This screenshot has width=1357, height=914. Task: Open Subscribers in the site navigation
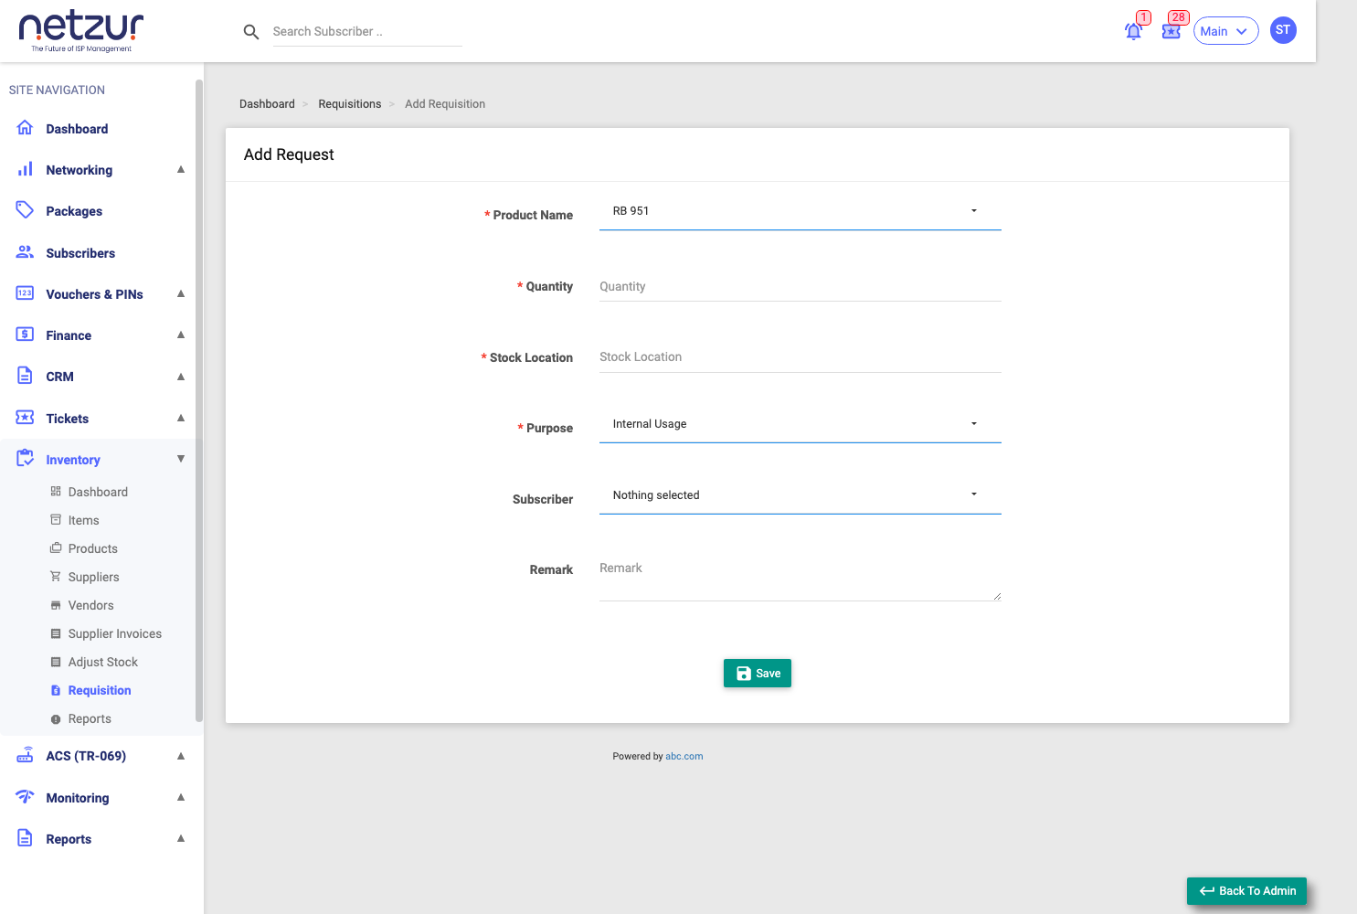(x=80, y=253)
